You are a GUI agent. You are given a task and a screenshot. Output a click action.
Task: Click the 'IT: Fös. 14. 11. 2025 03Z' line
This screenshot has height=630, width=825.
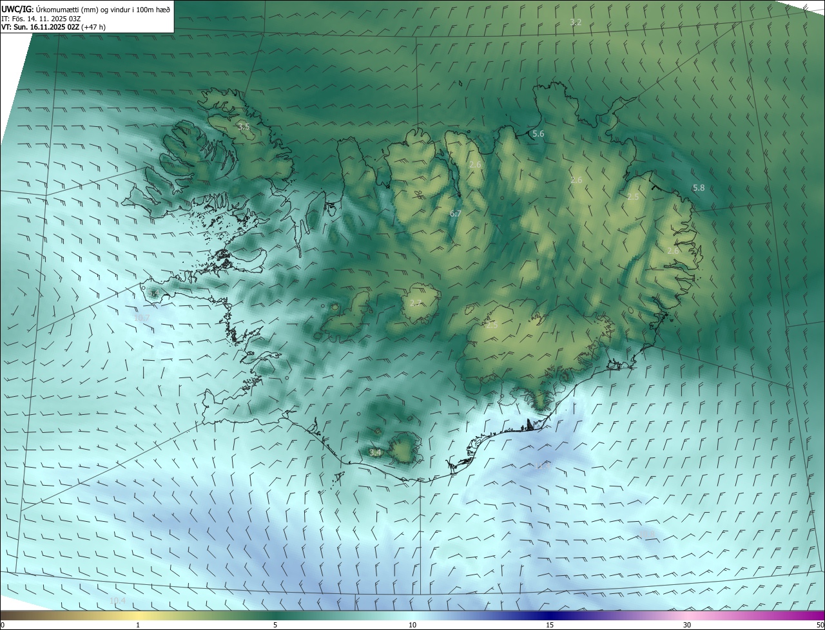pos(41,18)
